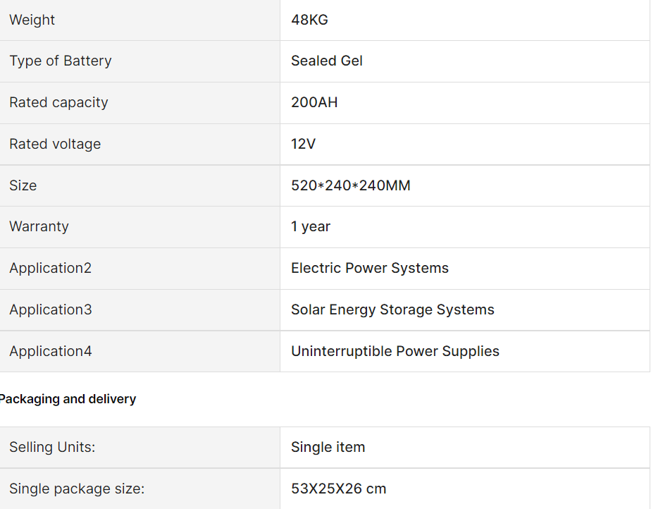Click the Warranty label cell
Viewport: 651px width, 509px height.
tap(39, 226)
